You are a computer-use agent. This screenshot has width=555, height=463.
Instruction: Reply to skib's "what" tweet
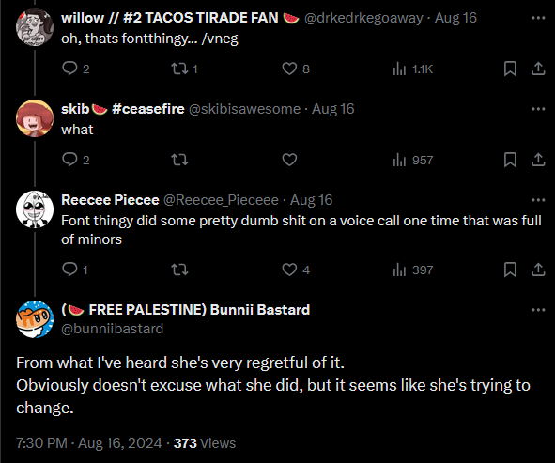click(x=69, y=160)
